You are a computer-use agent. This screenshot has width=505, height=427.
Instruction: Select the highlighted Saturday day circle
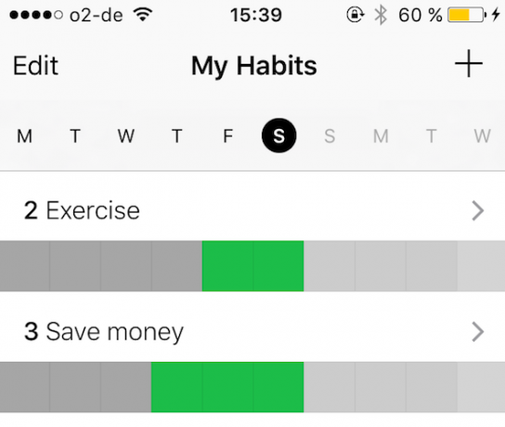(x=278, y=136)
